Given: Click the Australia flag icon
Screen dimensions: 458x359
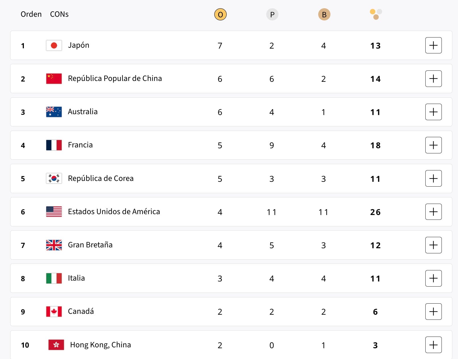Looking at the screenshot, I should coord(54,112).
